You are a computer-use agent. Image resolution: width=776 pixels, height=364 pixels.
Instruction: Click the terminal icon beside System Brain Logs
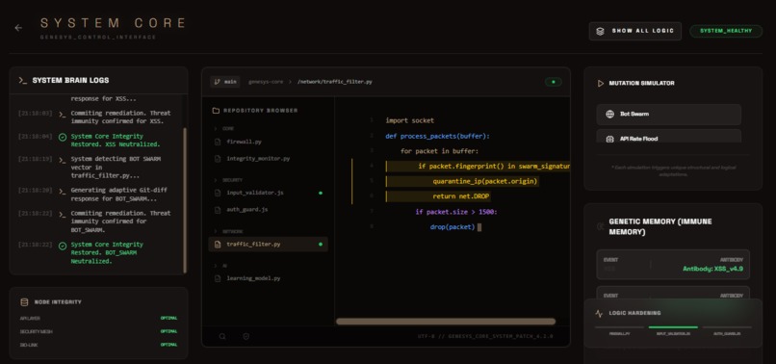pos(23,80)
